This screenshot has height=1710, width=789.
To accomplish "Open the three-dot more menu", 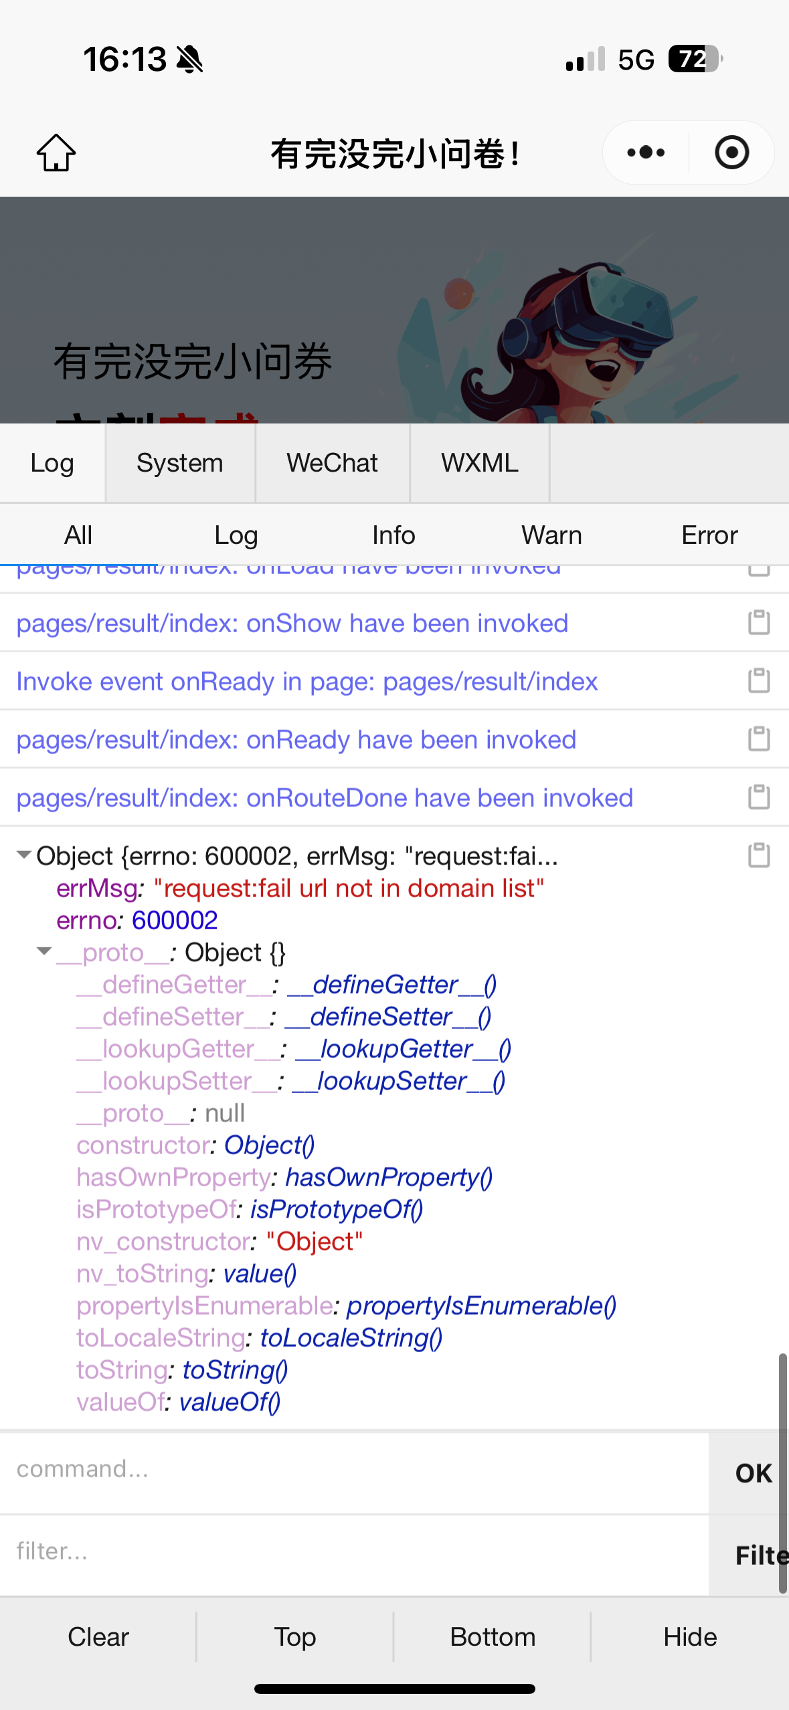I will (646, 153).
